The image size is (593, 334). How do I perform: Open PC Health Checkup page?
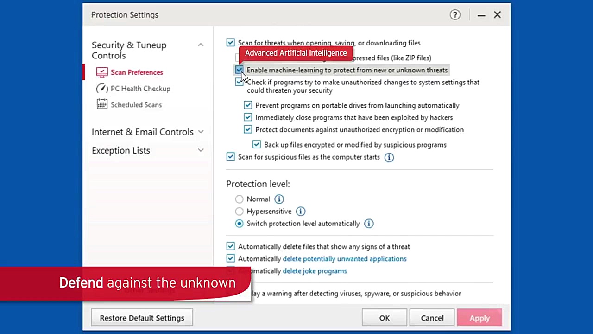pyautogui.click(x=140, y=89)
